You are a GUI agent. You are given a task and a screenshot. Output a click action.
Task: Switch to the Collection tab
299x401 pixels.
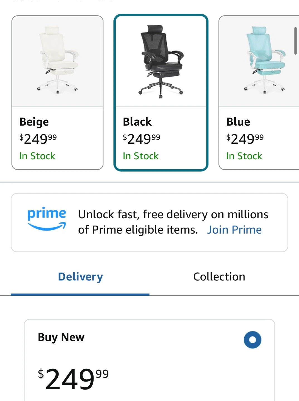tap(219, 277)
